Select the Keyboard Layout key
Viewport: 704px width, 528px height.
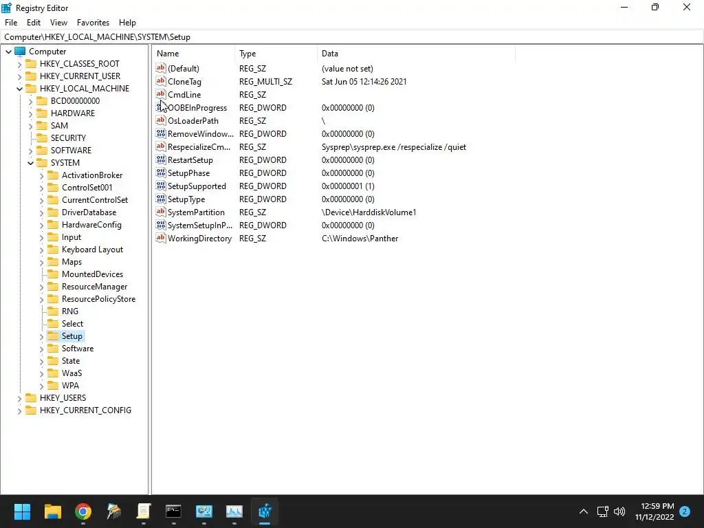coord(93,249)
